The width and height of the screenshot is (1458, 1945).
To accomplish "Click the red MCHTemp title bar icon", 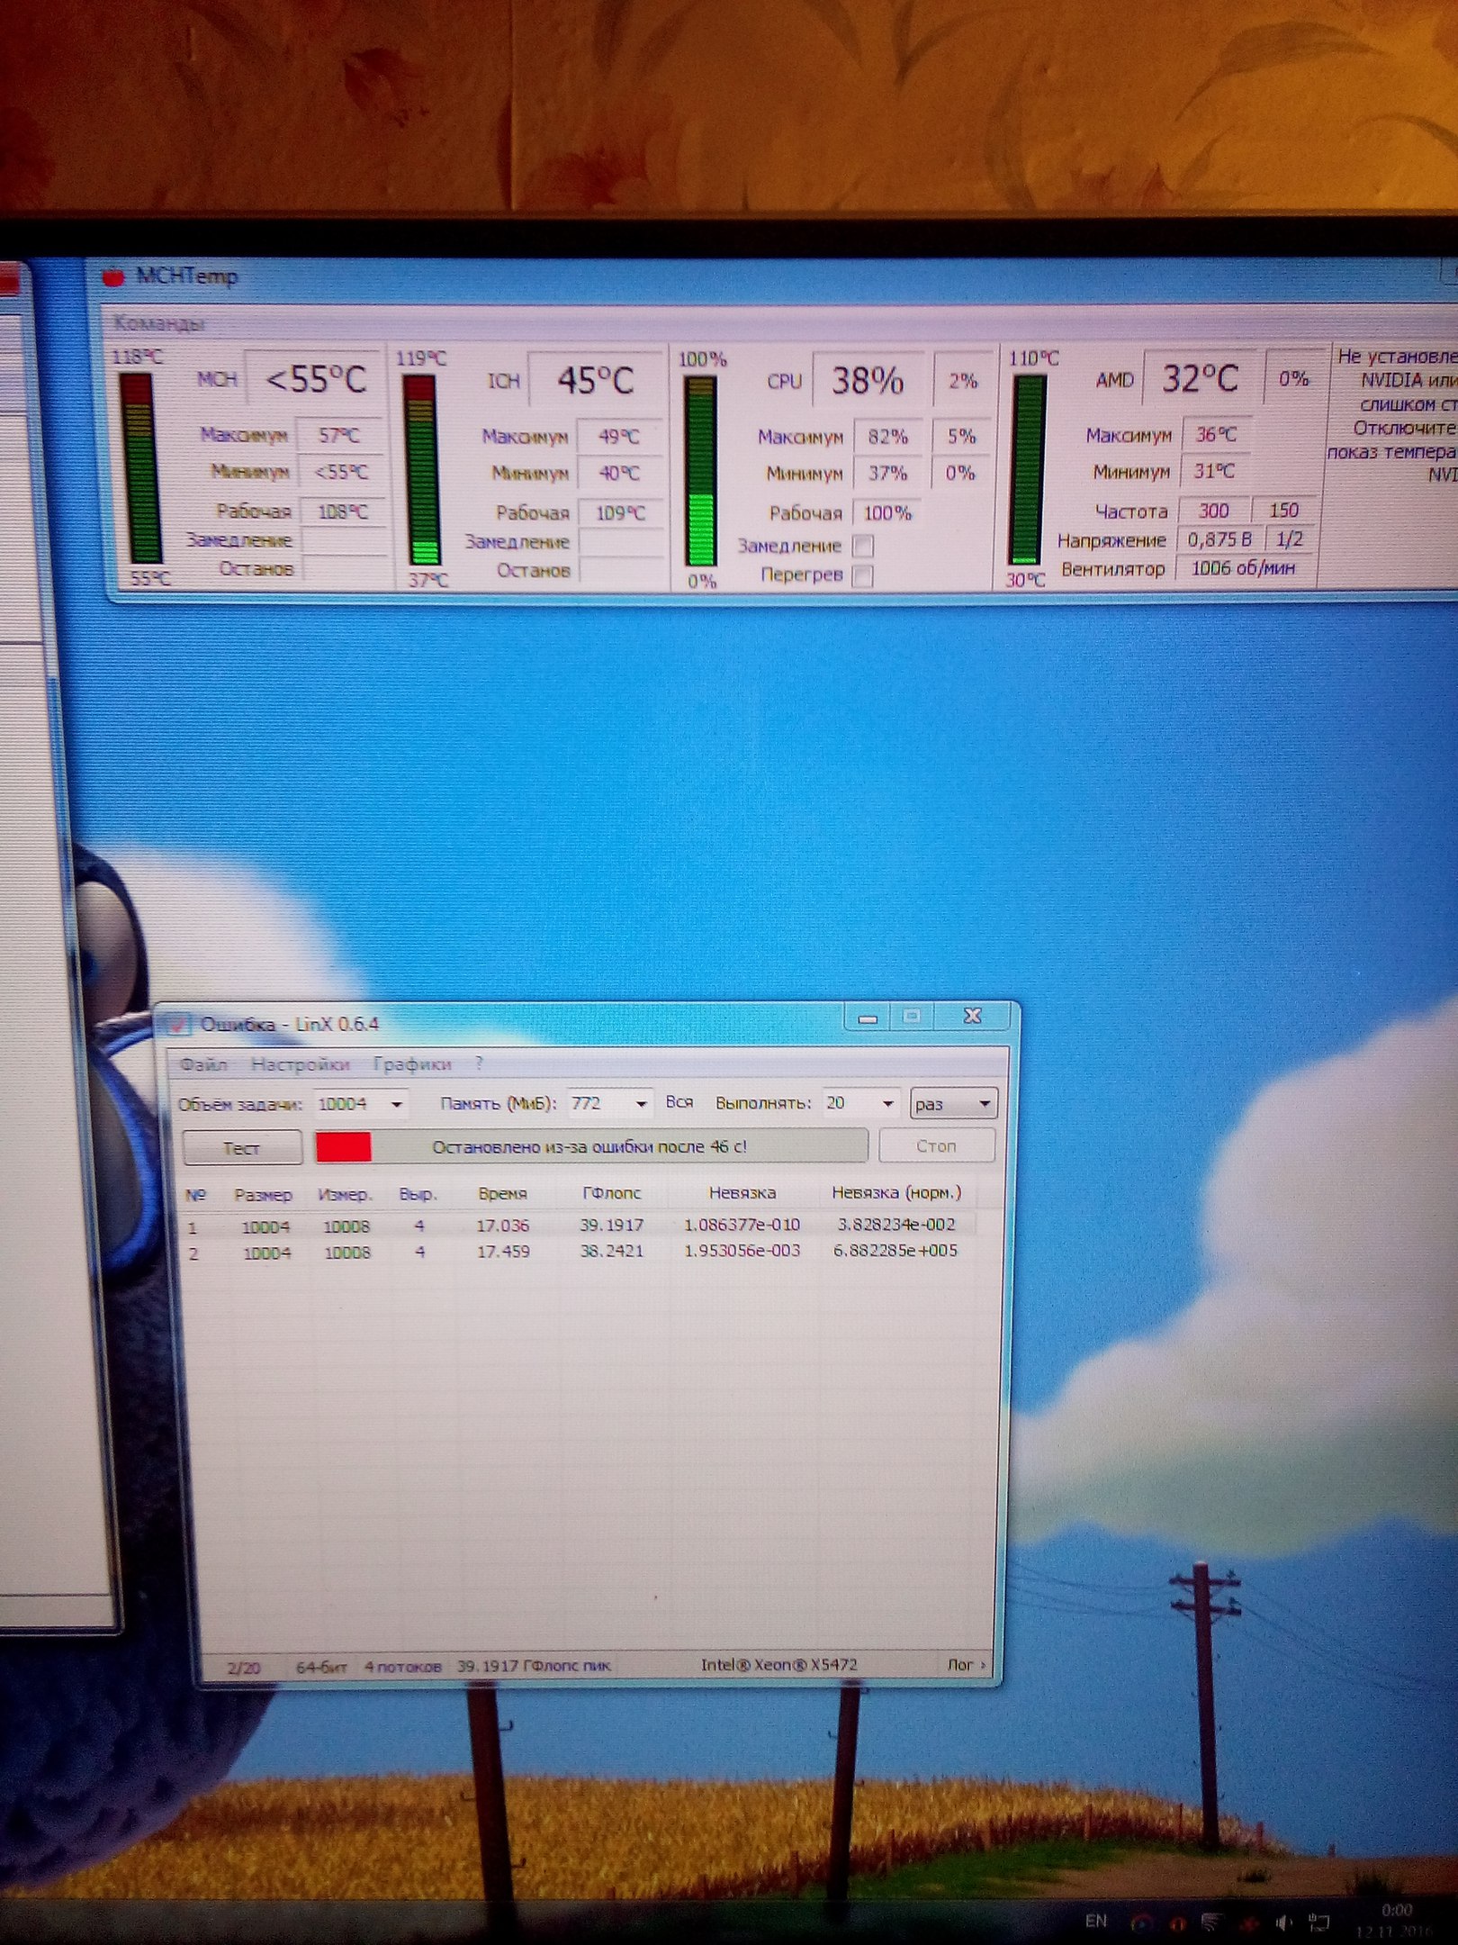I will (x=113, y=276).
